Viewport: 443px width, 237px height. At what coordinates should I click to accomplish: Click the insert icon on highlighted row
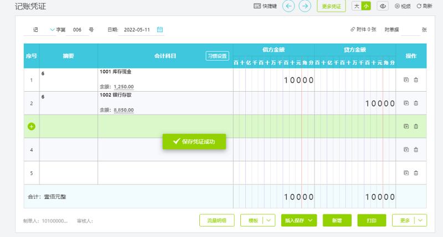pos(406,127)
